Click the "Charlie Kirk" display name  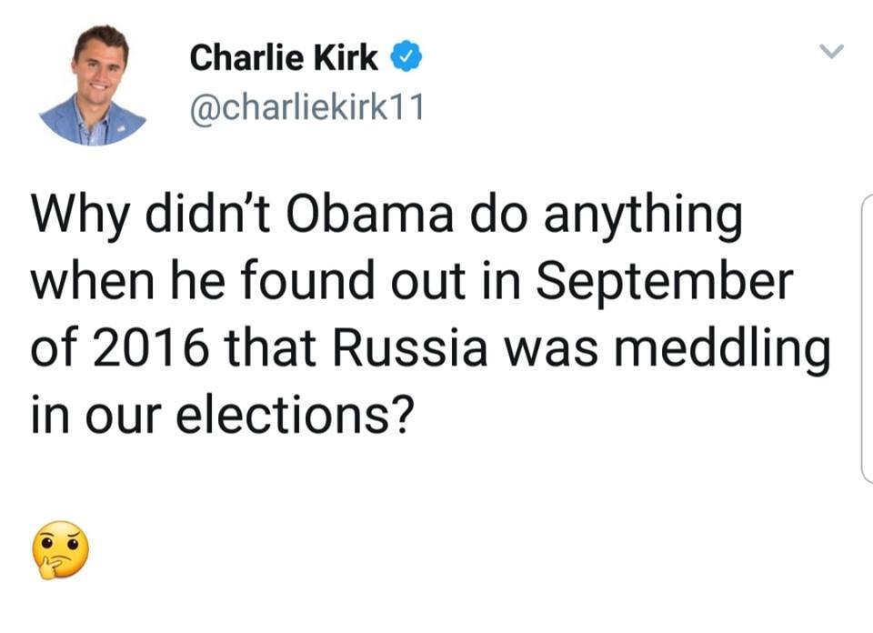pos(284,58)
